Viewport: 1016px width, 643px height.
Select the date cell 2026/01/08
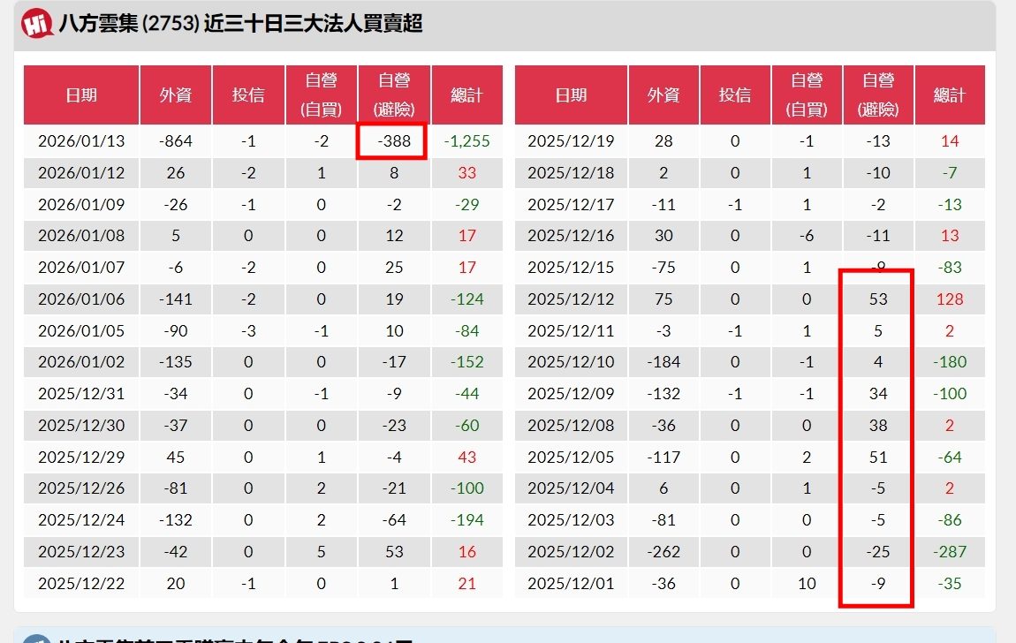[x=81, y=236]
